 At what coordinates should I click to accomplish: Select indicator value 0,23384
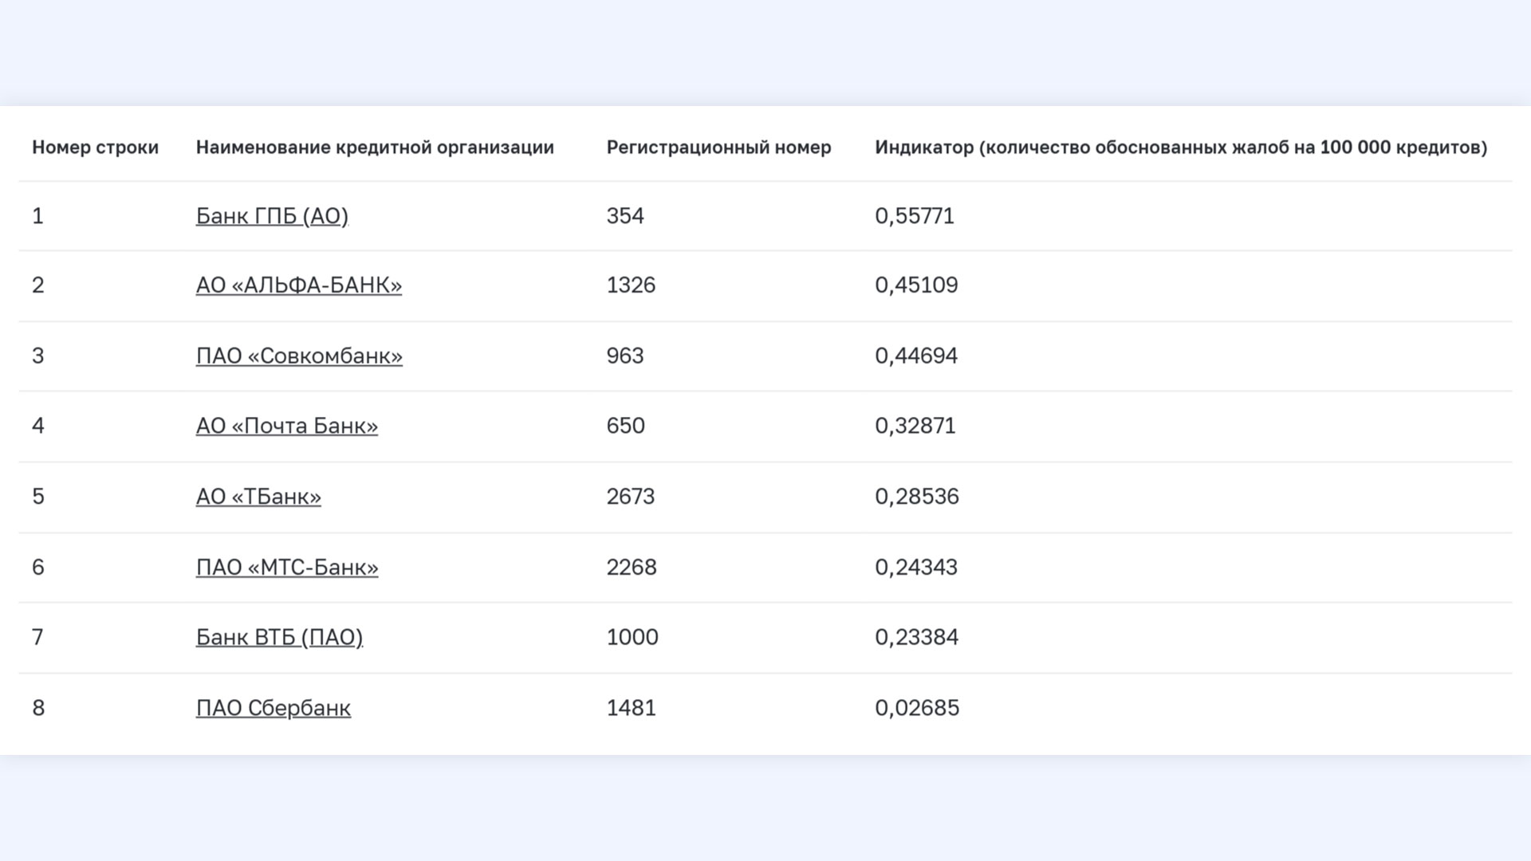916,638
